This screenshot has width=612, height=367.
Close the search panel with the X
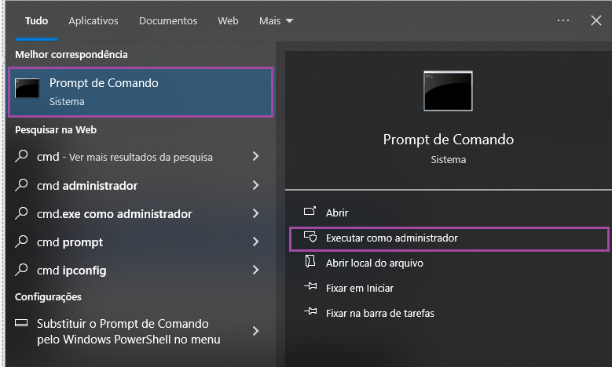[596, 20]
